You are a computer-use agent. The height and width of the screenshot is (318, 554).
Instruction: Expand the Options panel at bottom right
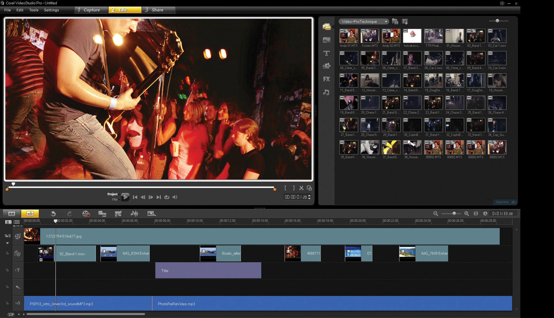coord(504,202)
